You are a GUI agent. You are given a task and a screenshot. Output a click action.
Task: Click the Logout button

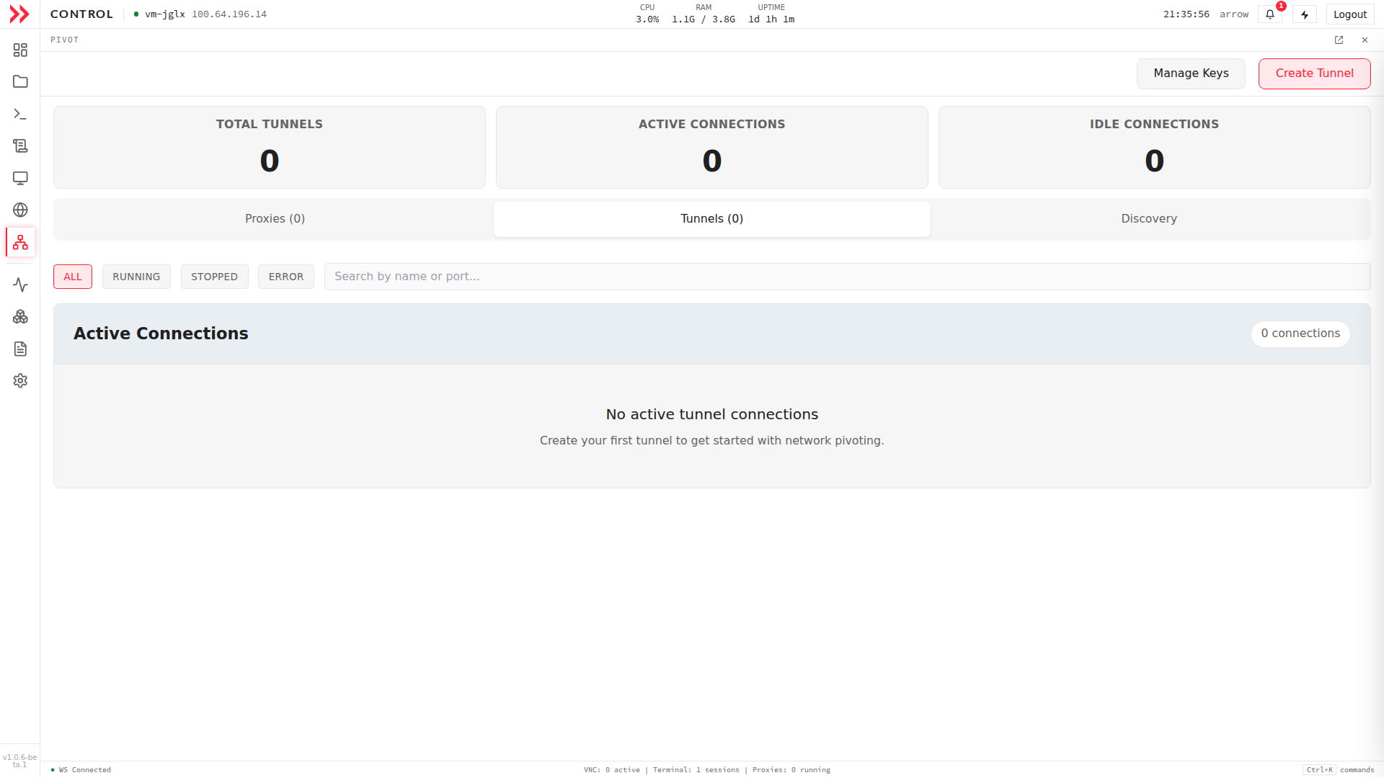[1350, 14]
